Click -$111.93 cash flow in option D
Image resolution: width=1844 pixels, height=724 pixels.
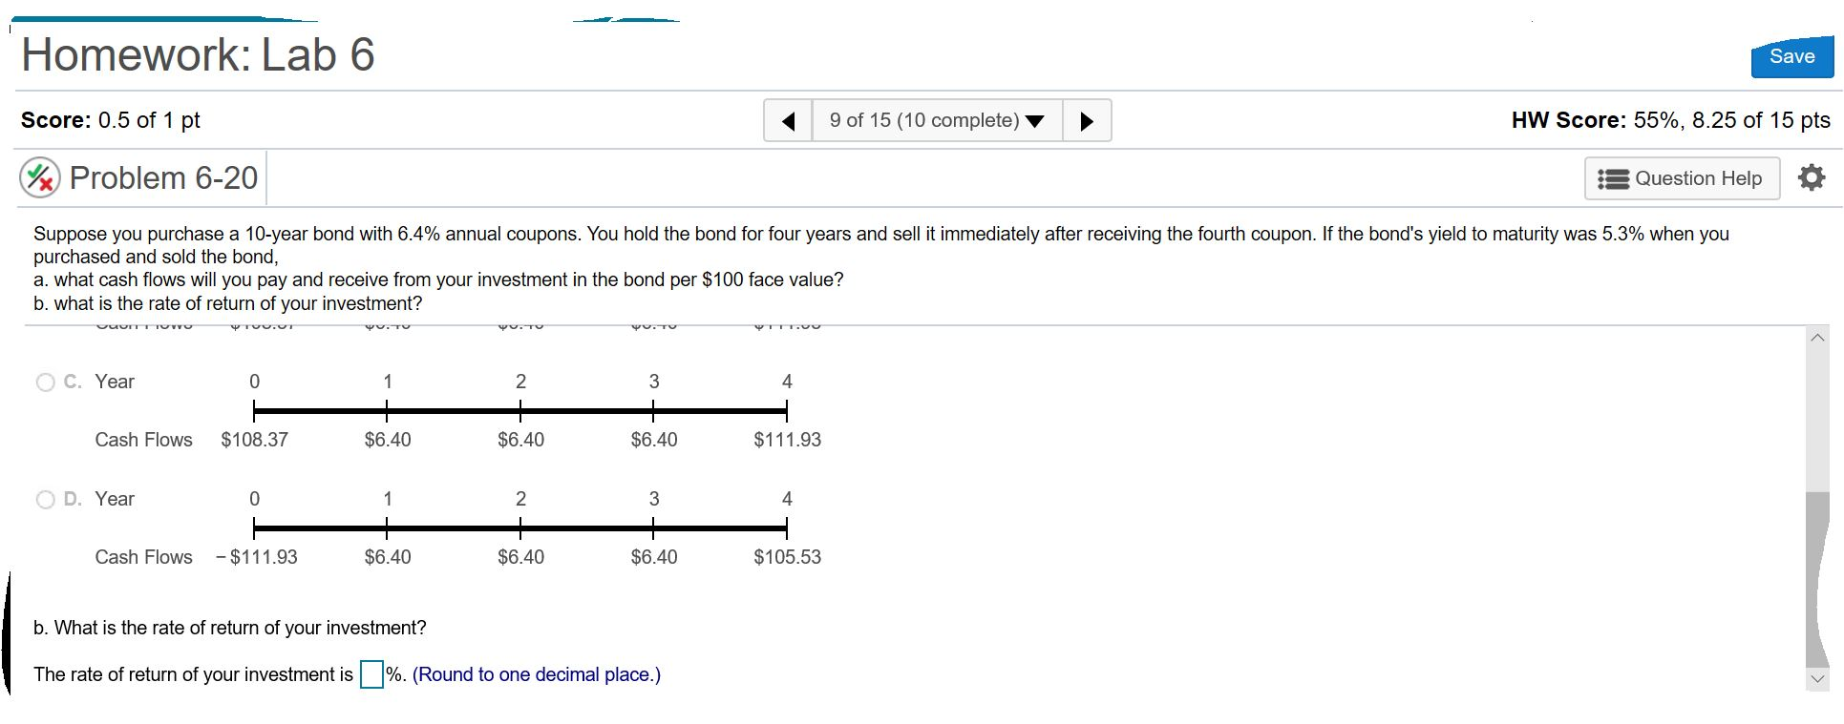click(x=257, y=557)
